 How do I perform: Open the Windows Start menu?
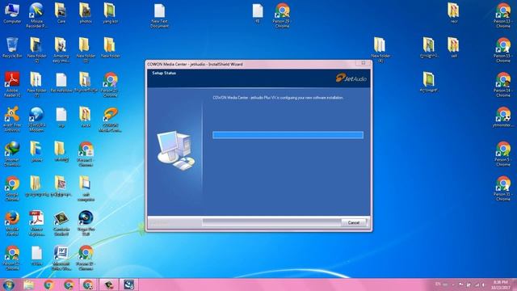point(9,285)
